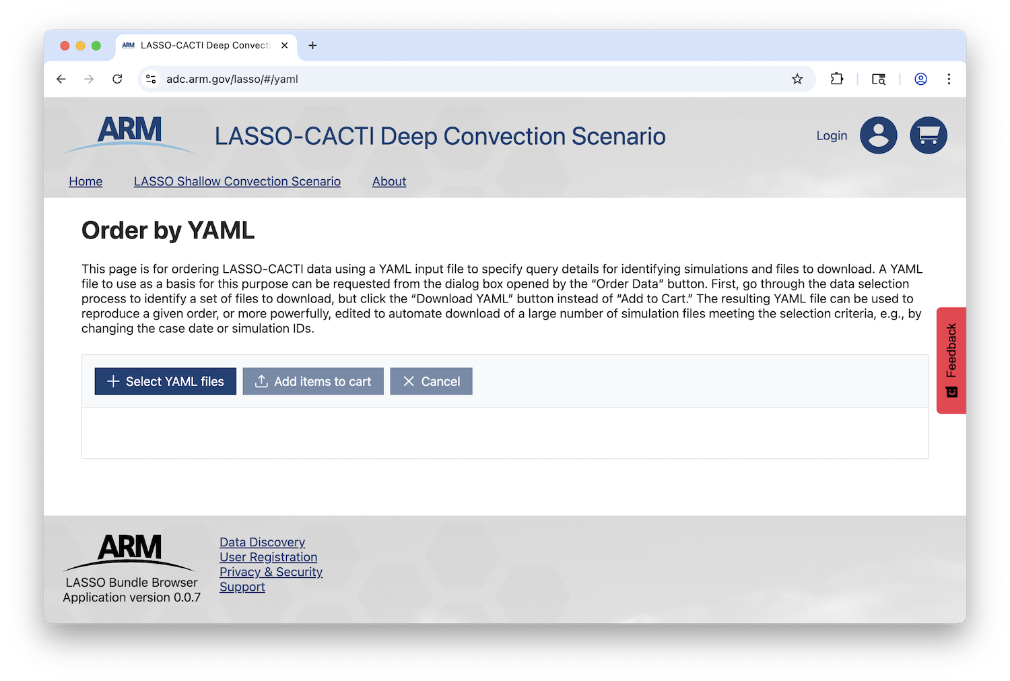Viewport: 1010px width, 681px height.
Task: Click the reload page icon
Action: [x=117, y=79]
